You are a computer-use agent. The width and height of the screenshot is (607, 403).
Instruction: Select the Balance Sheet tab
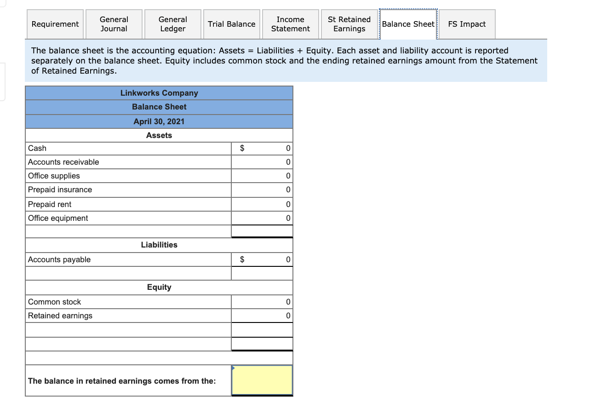click(x=408, y=24)
